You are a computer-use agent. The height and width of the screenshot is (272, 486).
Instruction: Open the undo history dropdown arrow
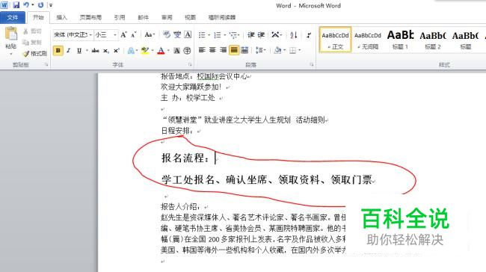coord(32,5)
